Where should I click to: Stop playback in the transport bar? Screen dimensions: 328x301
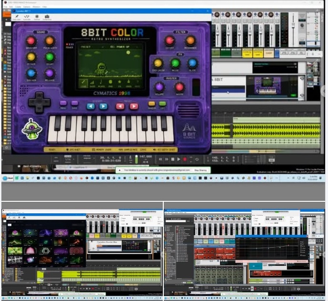(x=173, y=159)
